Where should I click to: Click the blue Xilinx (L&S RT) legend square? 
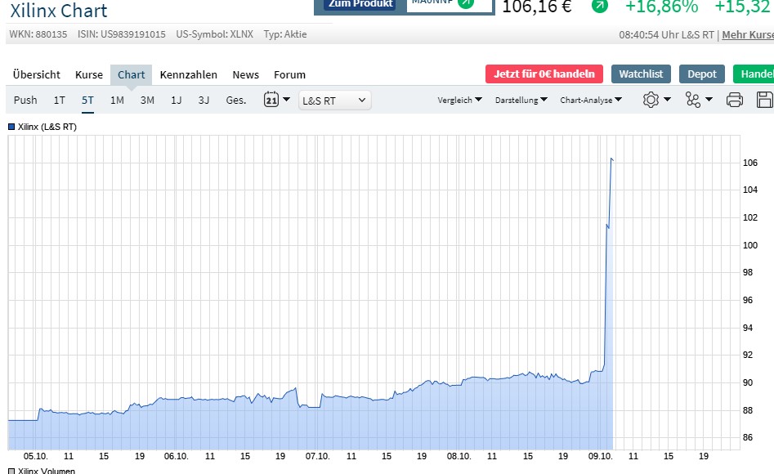point(11,127)
